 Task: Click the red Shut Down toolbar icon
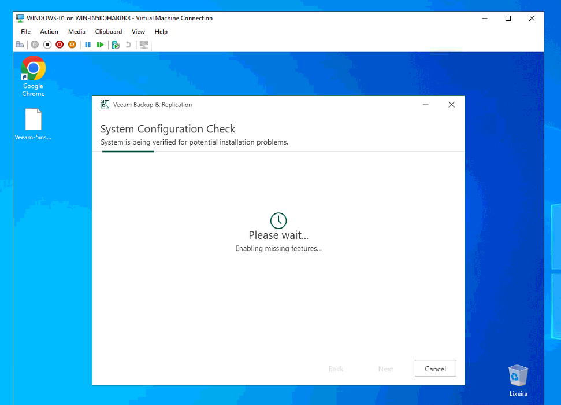(x=60, y=45)
